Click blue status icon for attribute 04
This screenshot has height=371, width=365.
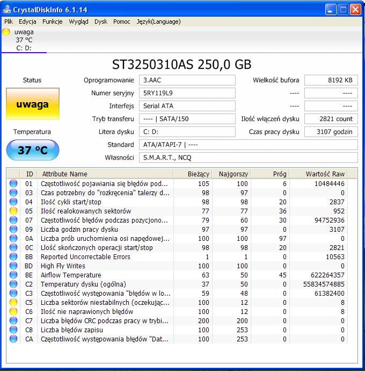[x=13, y=202]
